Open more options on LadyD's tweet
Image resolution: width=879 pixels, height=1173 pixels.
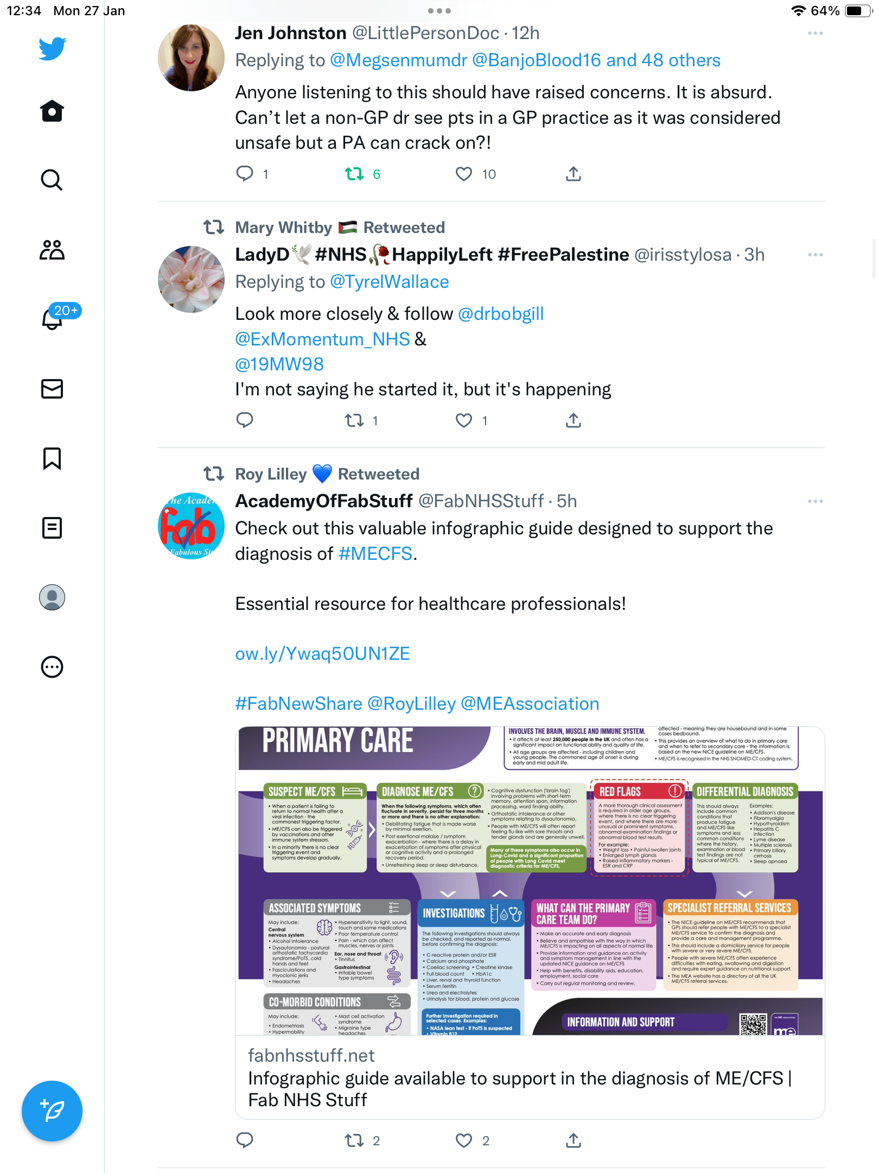pyautogui.click(x=815, y=255)
